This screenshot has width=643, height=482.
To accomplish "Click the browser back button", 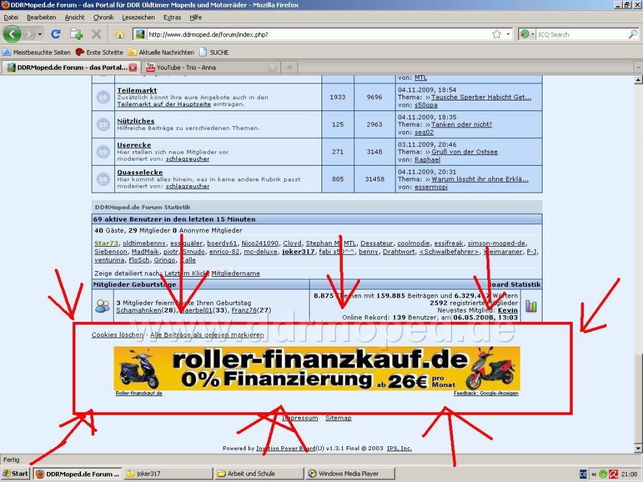I will click(x=13, y=34).
